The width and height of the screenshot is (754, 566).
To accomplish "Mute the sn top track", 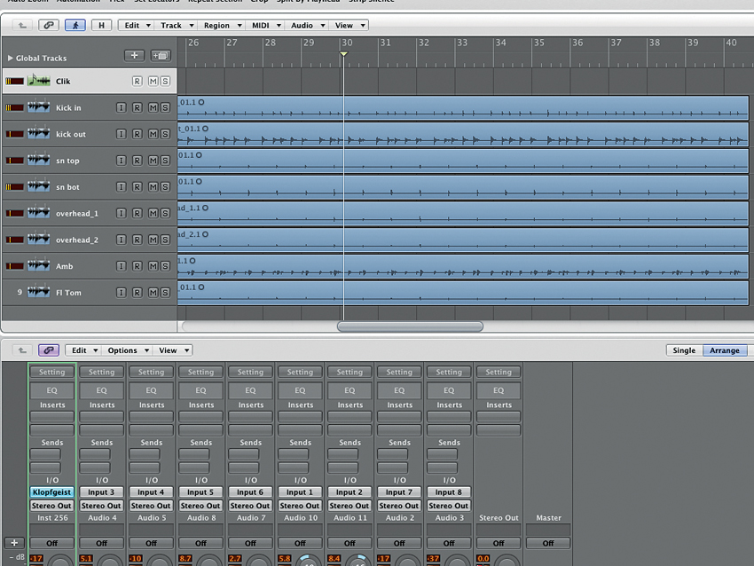I will (x=153, y=161).
